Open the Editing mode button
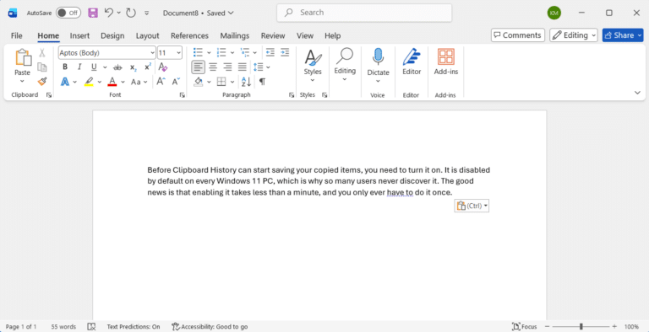Screen dimensions: 649x332 pos(574,35)
